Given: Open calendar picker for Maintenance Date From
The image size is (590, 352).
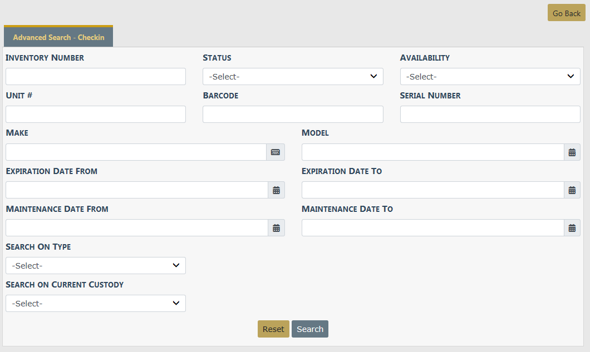Looking at the screenshot, I should [x=276, y=228].
